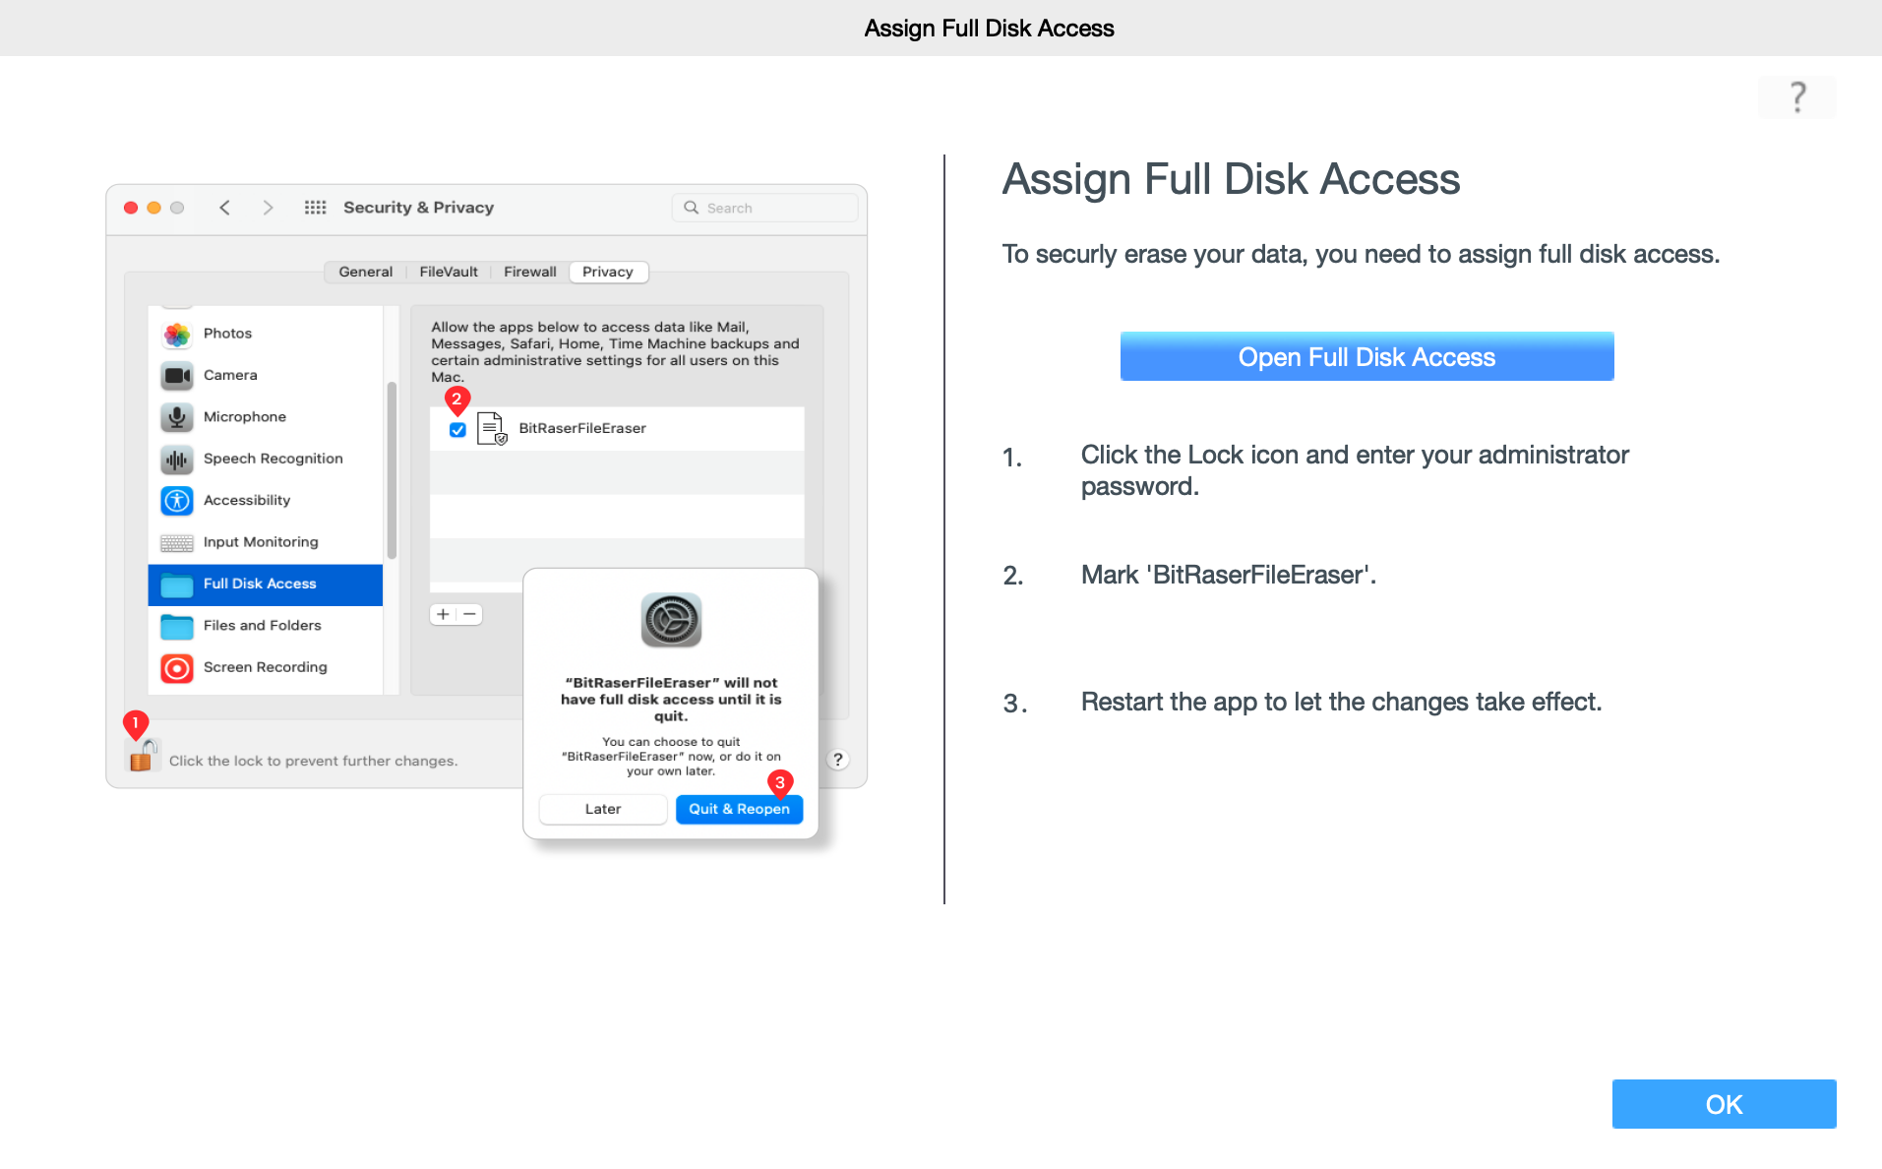Click the red close dot of Security & Privacy
1882x1169 pixels.
point(130,208)
